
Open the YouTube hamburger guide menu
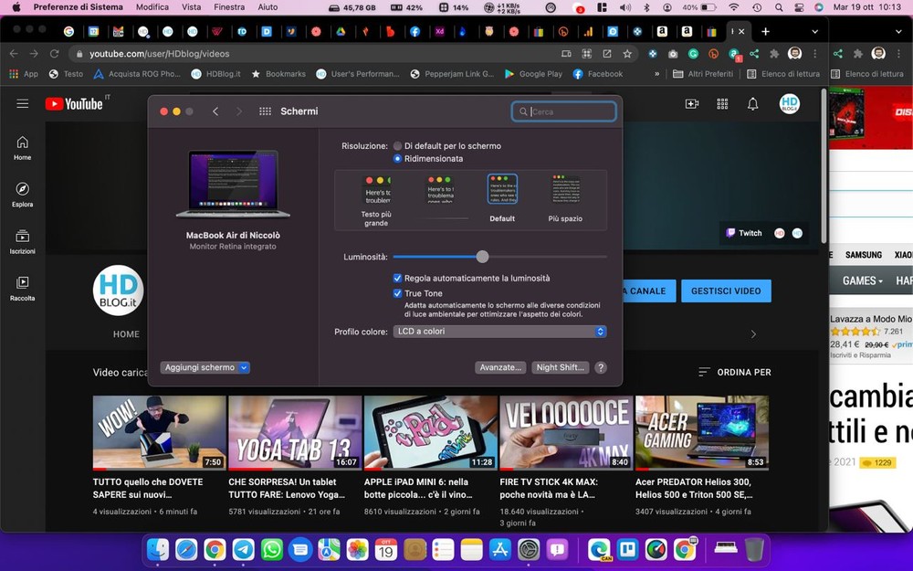tap(23, 104)
